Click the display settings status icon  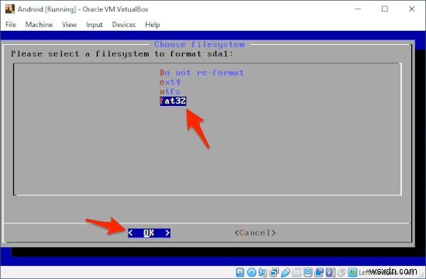coord(307,272)
